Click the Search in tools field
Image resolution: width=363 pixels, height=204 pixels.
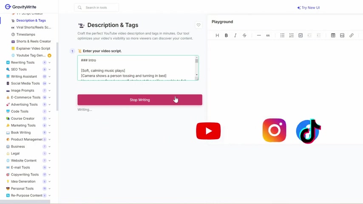click(96, 7)
